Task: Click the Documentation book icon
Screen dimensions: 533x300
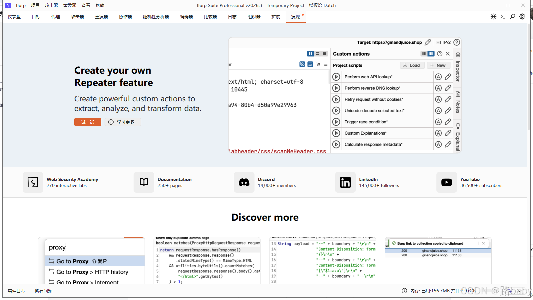Action: pos(144,182)
